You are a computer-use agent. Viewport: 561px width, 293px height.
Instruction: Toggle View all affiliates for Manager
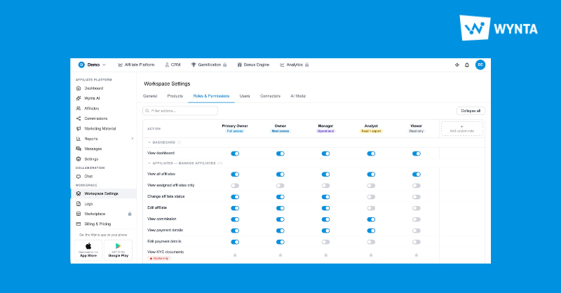325,175
